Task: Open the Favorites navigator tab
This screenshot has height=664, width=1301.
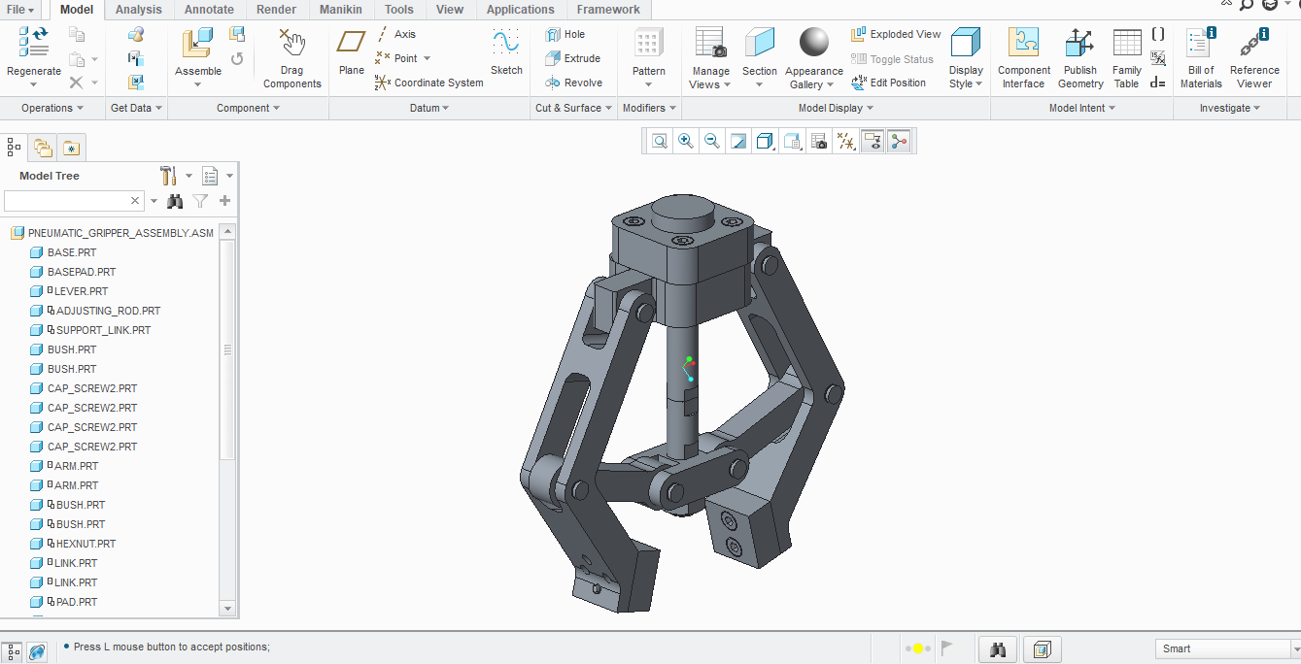Action: (x=71, y=148)
